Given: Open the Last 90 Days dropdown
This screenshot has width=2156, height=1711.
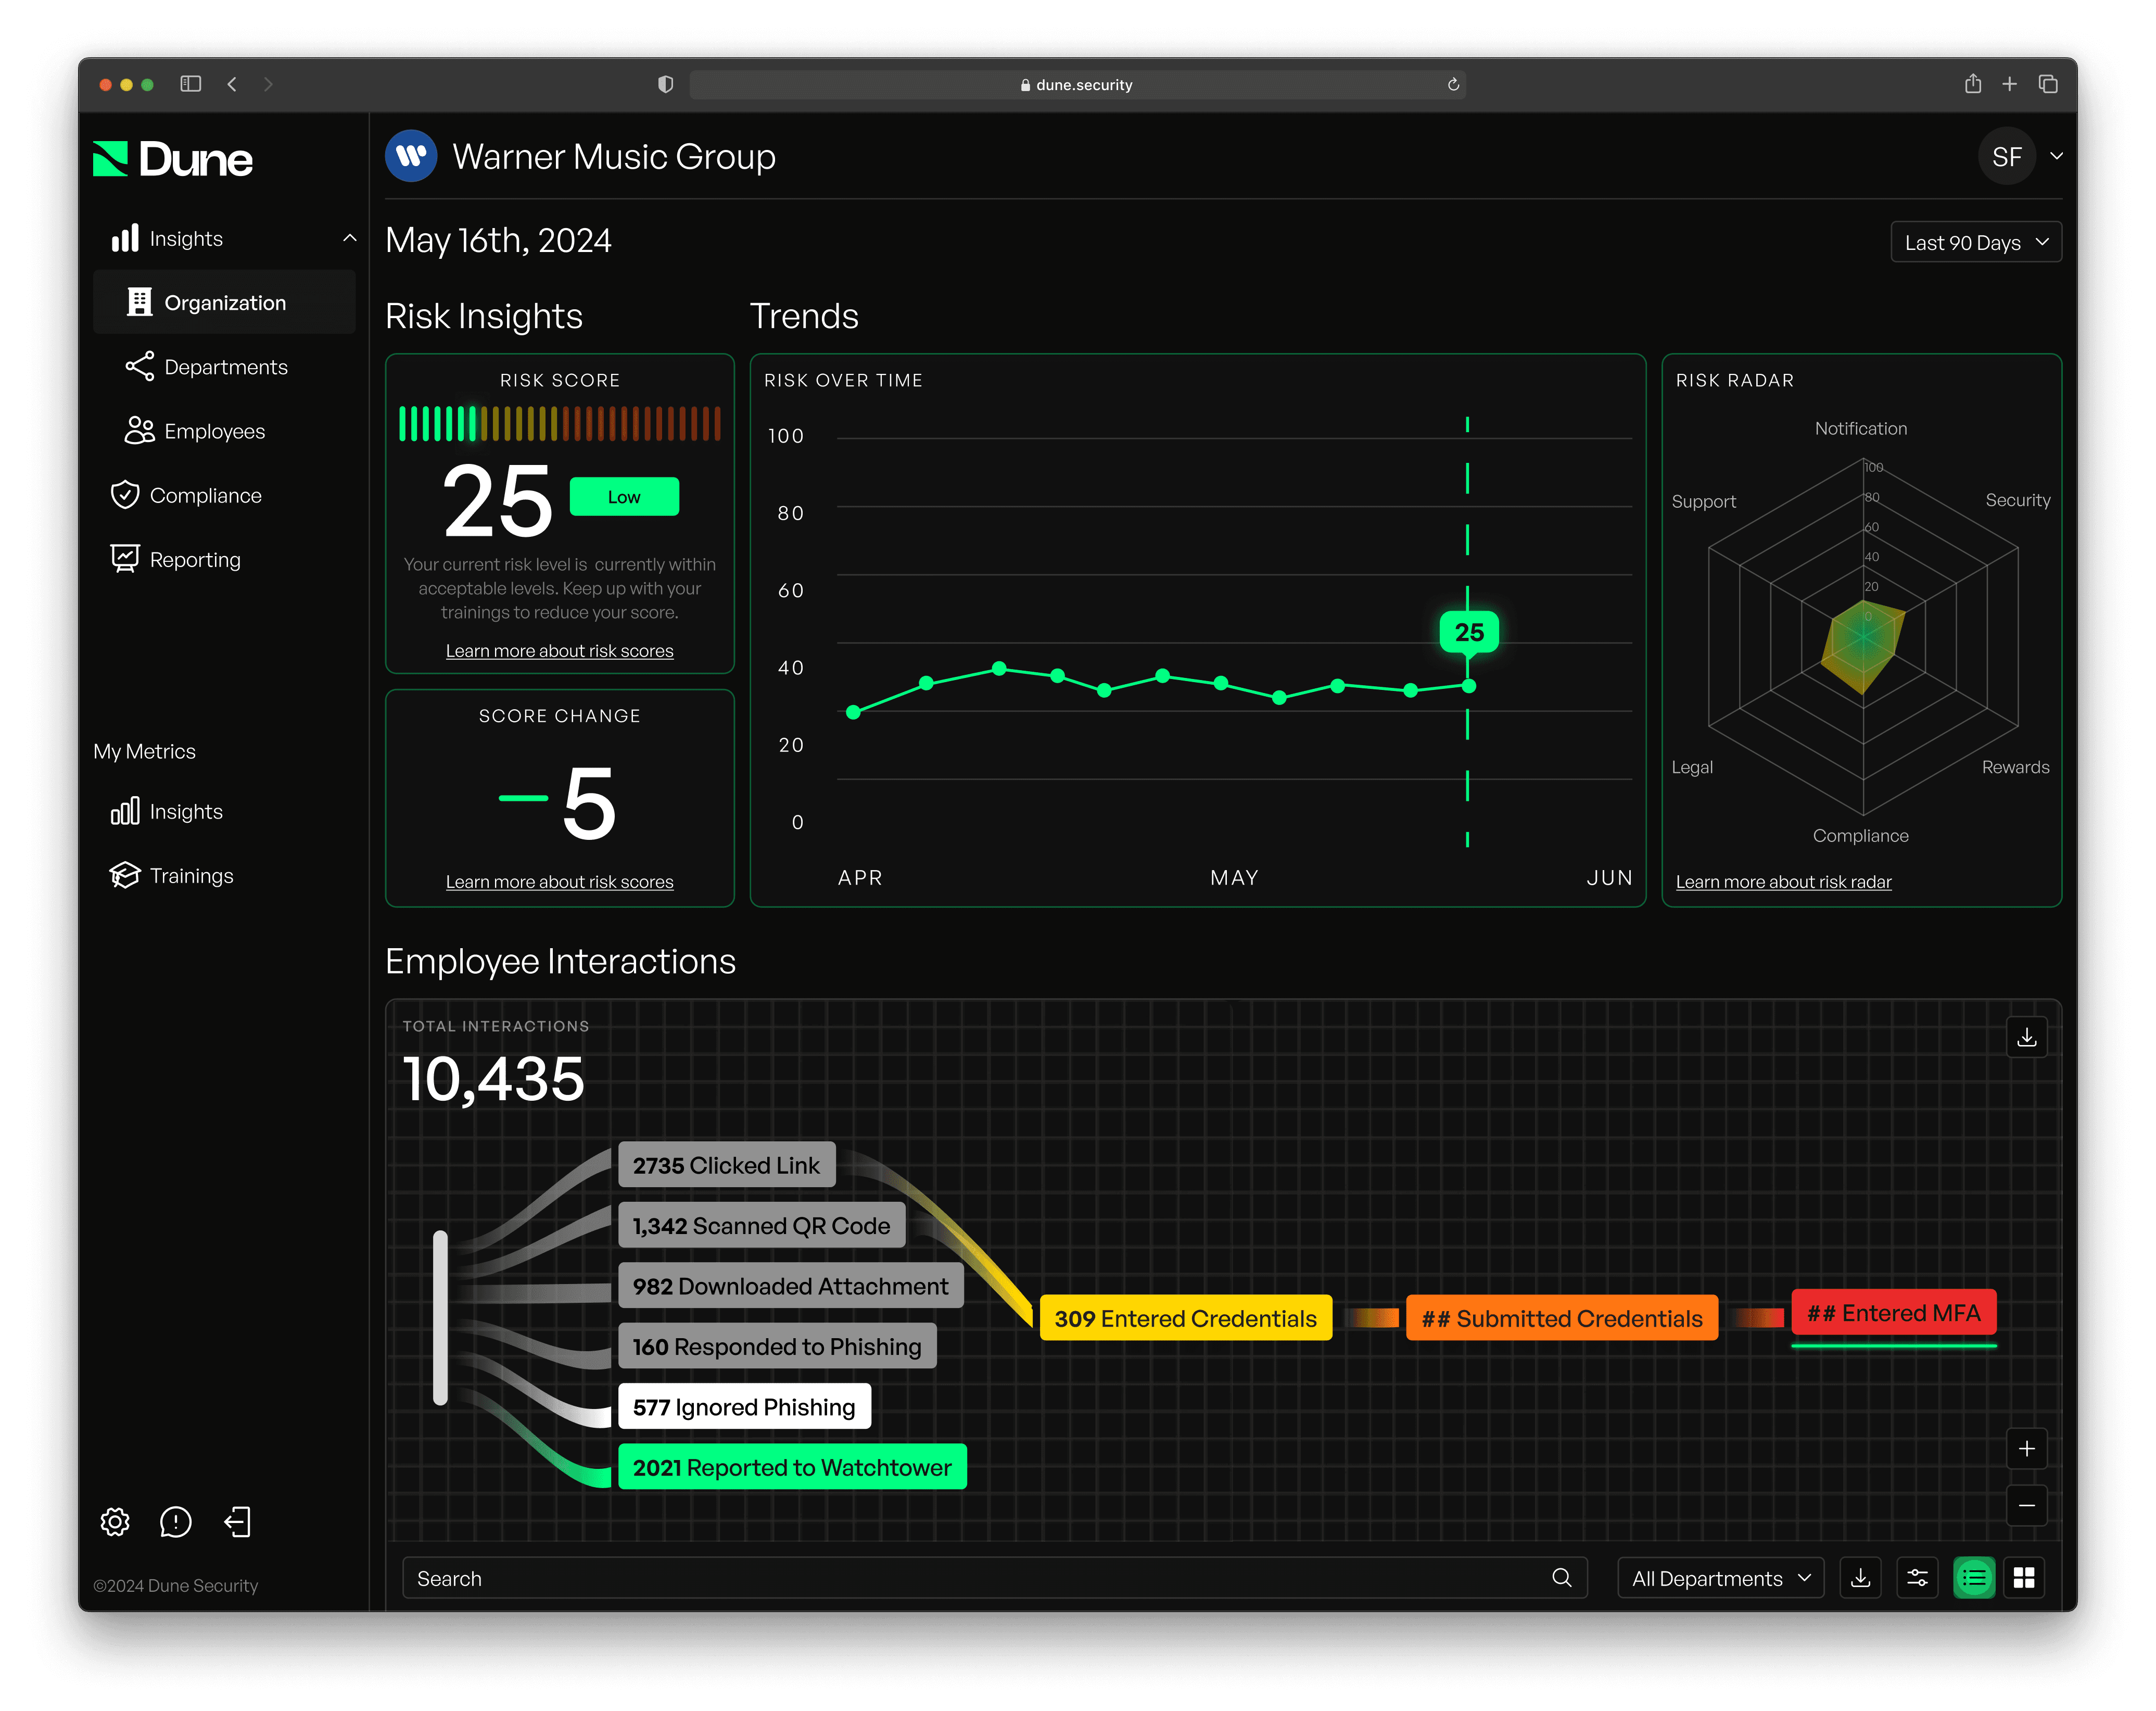Looking at the screenshot, I should (x=1975, y=242).
